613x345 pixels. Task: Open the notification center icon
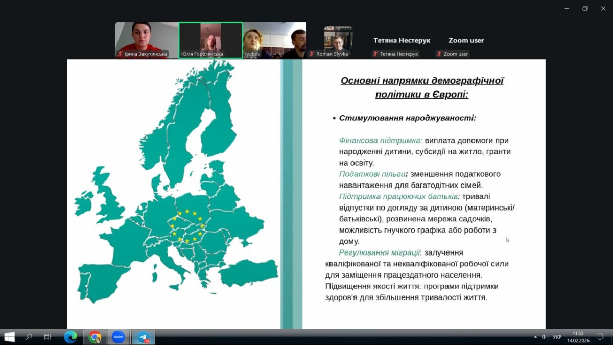tap(600, 337)
